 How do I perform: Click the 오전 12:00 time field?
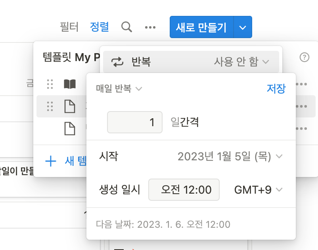pos(184,190)
